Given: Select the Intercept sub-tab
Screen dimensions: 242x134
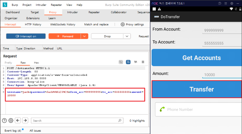Looking at the screenshot, I should [x=10, y=25].
